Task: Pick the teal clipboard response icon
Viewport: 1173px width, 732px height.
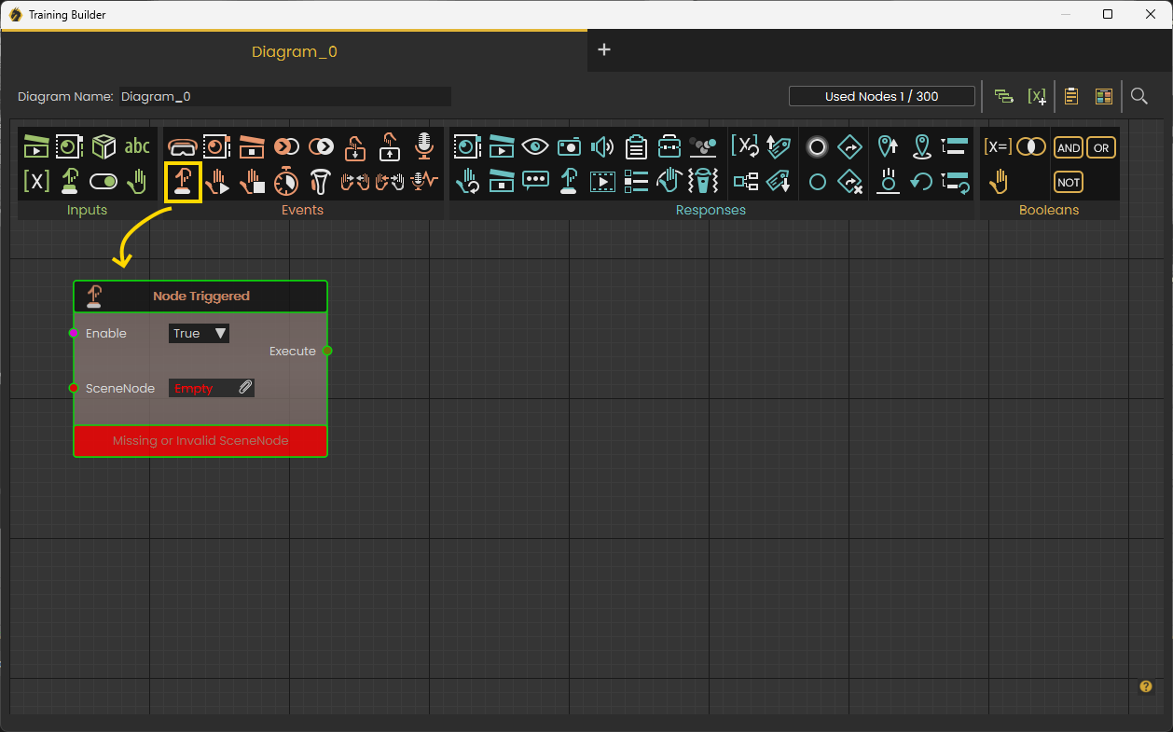Action: [x=636, y=146]
